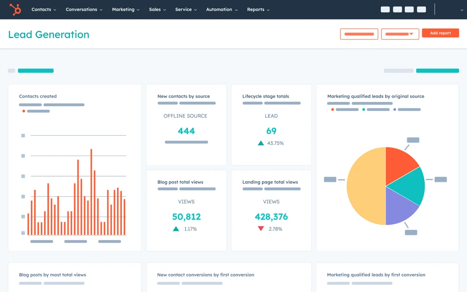The height and width of the screenshot is (292, 467).
Task: Select the yellow slice of the pie chart
Action: pyautogui.click(x=365, y=186)
